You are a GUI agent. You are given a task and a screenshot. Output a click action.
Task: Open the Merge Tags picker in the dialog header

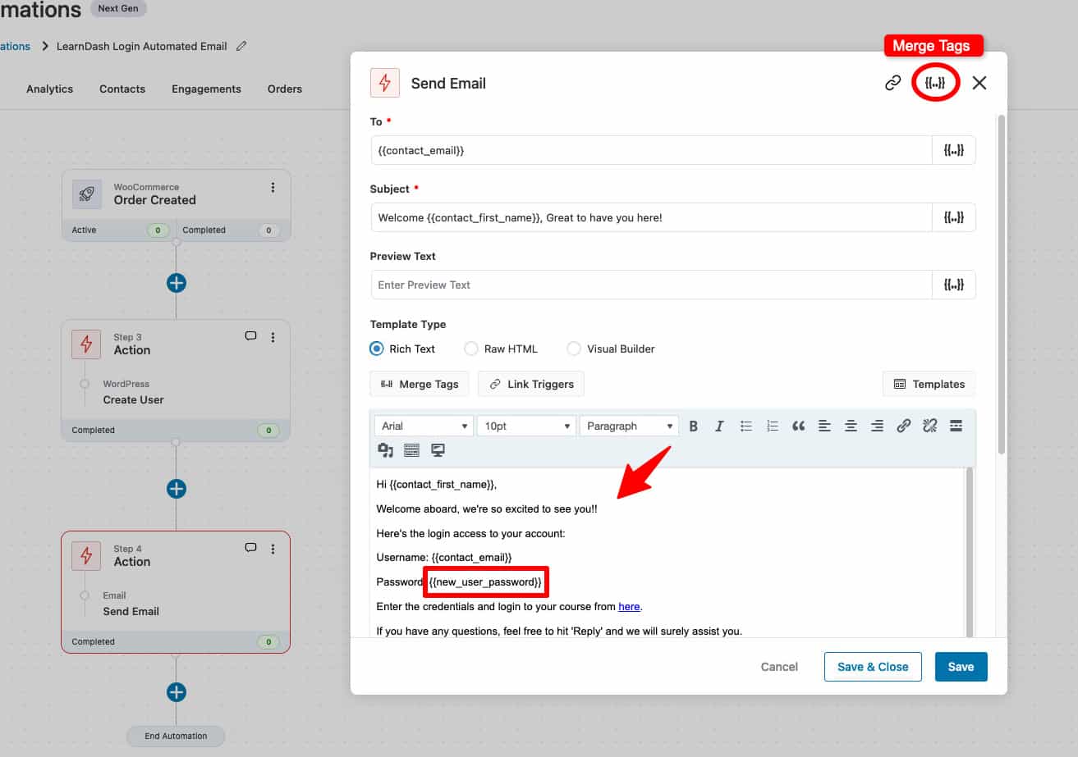(x=935, y=82)
